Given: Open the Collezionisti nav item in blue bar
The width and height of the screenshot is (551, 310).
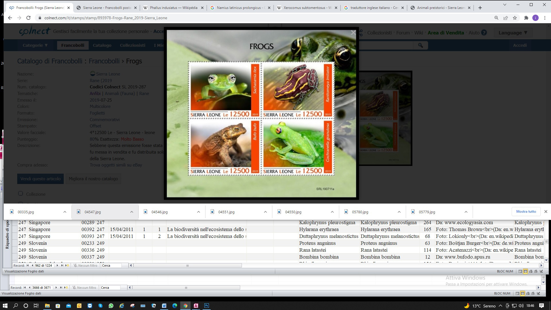Looking at the screenshot, I should tap(133, 45).
